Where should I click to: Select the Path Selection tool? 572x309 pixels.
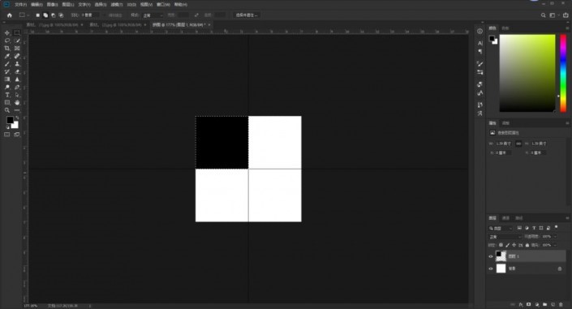click(17, 95)
